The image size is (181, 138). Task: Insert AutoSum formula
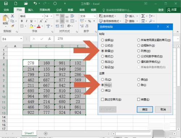tap(143, 16)
